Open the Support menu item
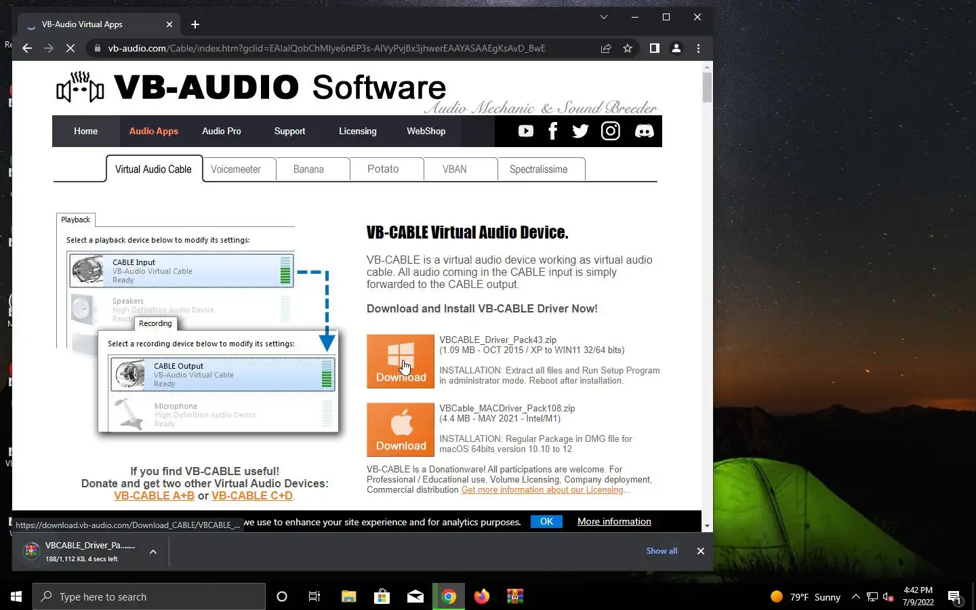The image size is (976, 610). 289,131
